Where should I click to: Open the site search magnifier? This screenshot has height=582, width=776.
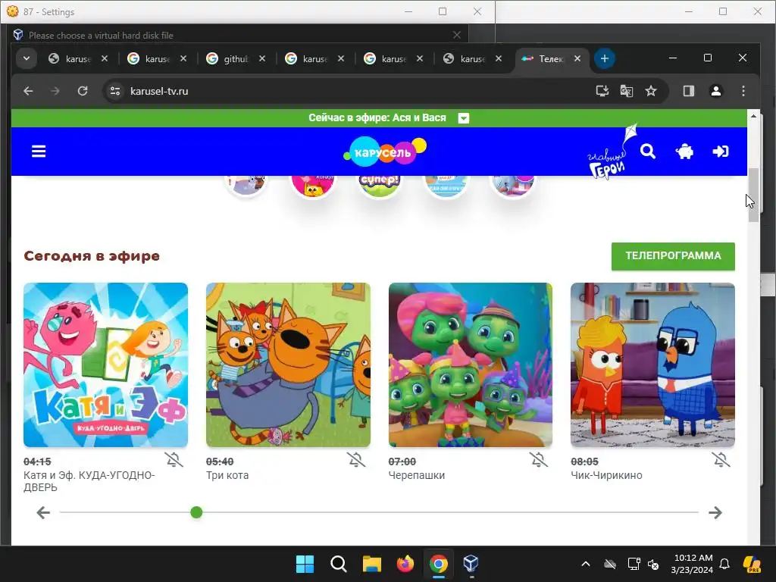[647, 151]
